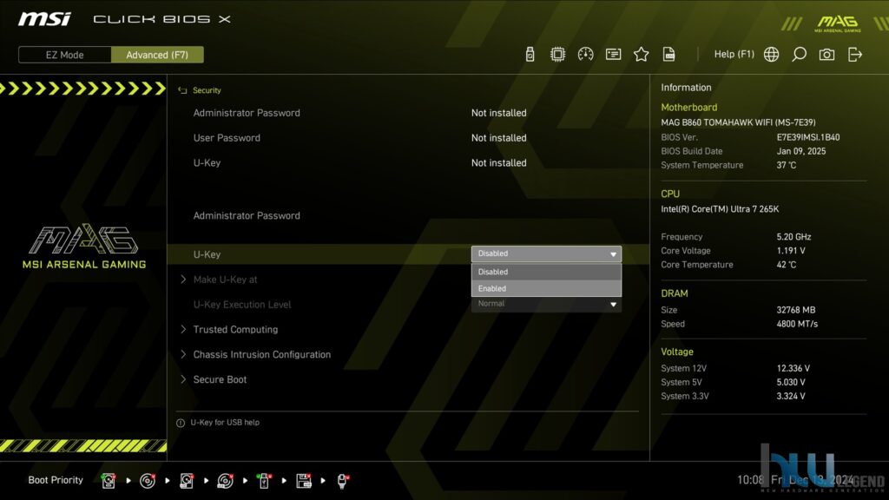The height and width of the screenshot is (500, 889).
Task: Select USB floppy boot device icon
Action: (x=304, y=481)
